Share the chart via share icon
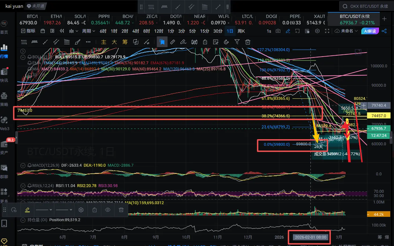394x246 pixels. 384,31
